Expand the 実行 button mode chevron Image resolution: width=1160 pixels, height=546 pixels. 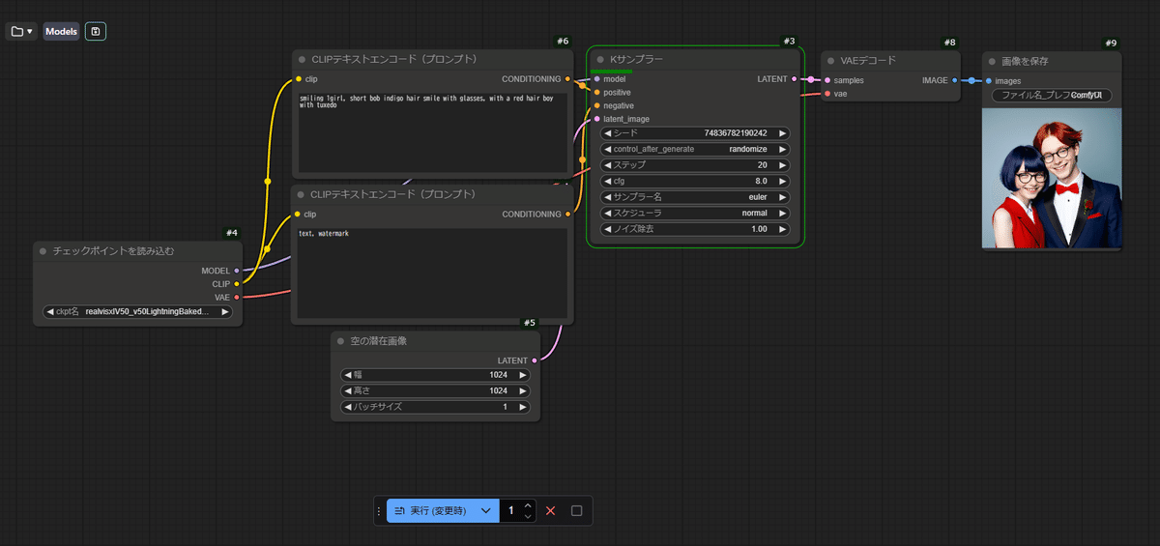click(x=486, y=510)
